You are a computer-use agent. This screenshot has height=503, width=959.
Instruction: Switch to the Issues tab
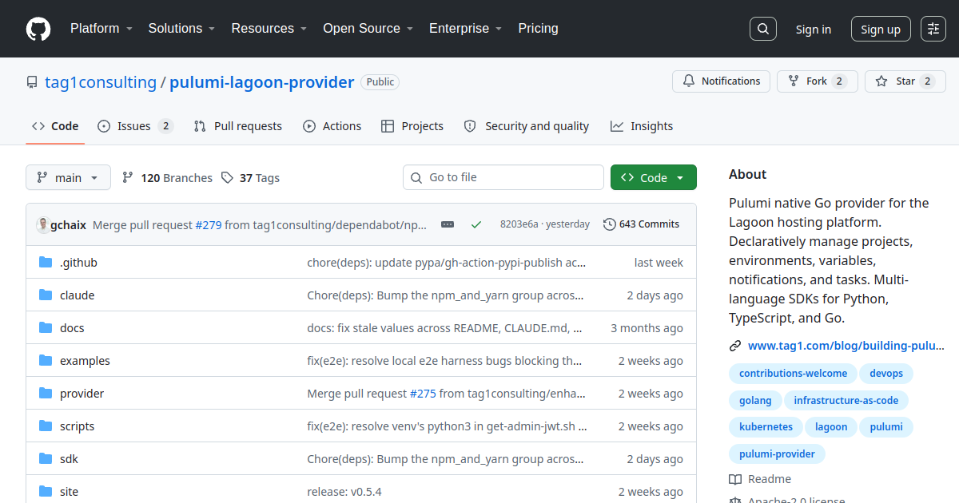[135, 126]
